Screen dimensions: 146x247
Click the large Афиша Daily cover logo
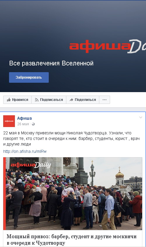pyautogui.click(x=108, y=46)
